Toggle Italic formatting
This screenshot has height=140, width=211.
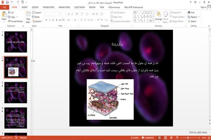click(50, 20)
